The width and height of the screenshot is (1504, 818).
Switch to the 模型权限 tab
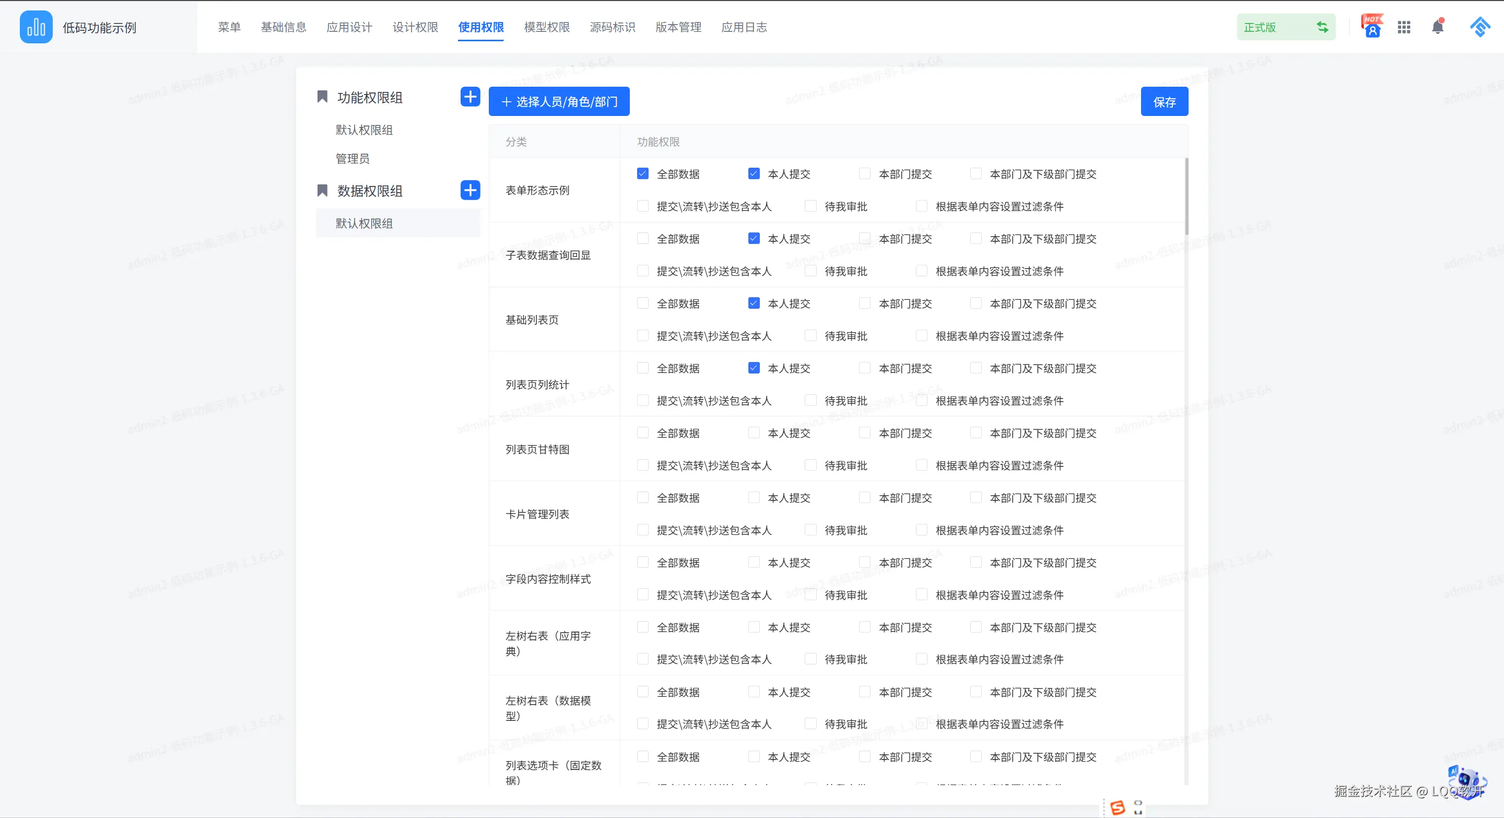point(546,27)
